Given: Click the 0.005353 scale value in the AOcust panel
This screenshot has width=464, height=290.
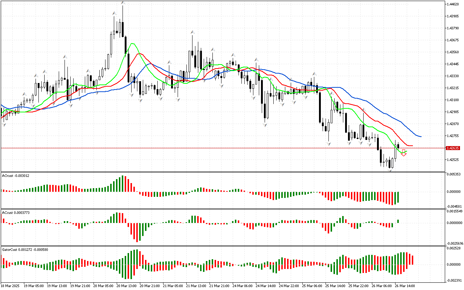Looking at the screenshot, I should (x=454, y=174).
